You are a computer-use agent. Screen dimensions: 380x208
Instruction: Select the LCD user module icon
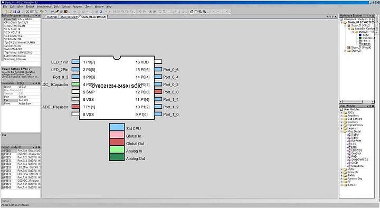pos(349,144)
